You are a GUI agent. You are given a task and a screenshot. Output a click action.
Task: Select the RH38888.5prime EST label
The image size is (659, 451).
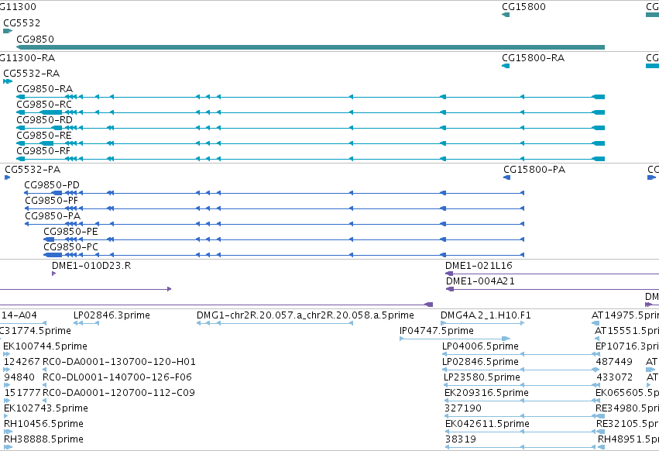tap(43, 439)
